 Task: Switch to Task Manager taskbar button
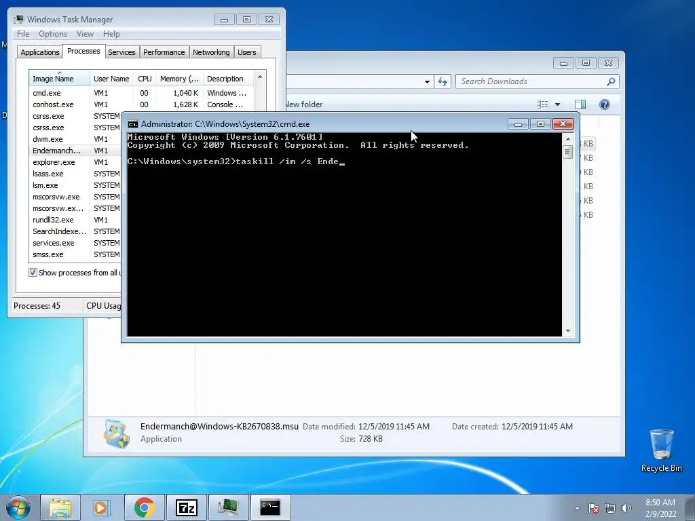(228, 507)
